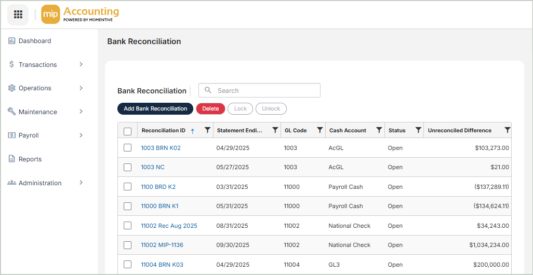Screen dimensions: 533x275
Task: Filter the Unreconciled Difference column
Action: point(507,130)
